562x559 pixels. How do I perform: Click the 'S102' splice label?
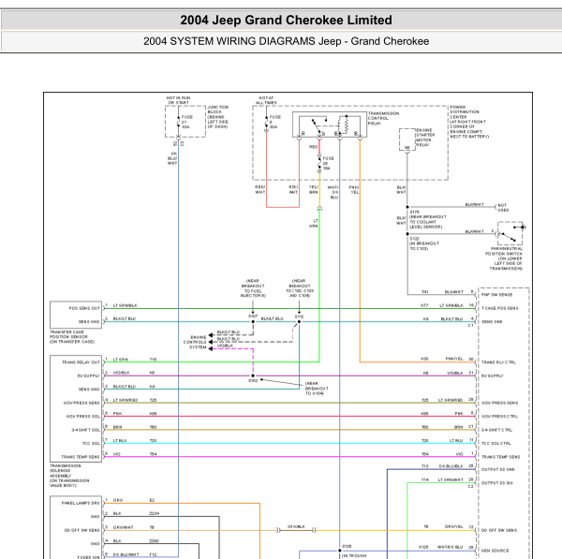click(x=253, y=380)
